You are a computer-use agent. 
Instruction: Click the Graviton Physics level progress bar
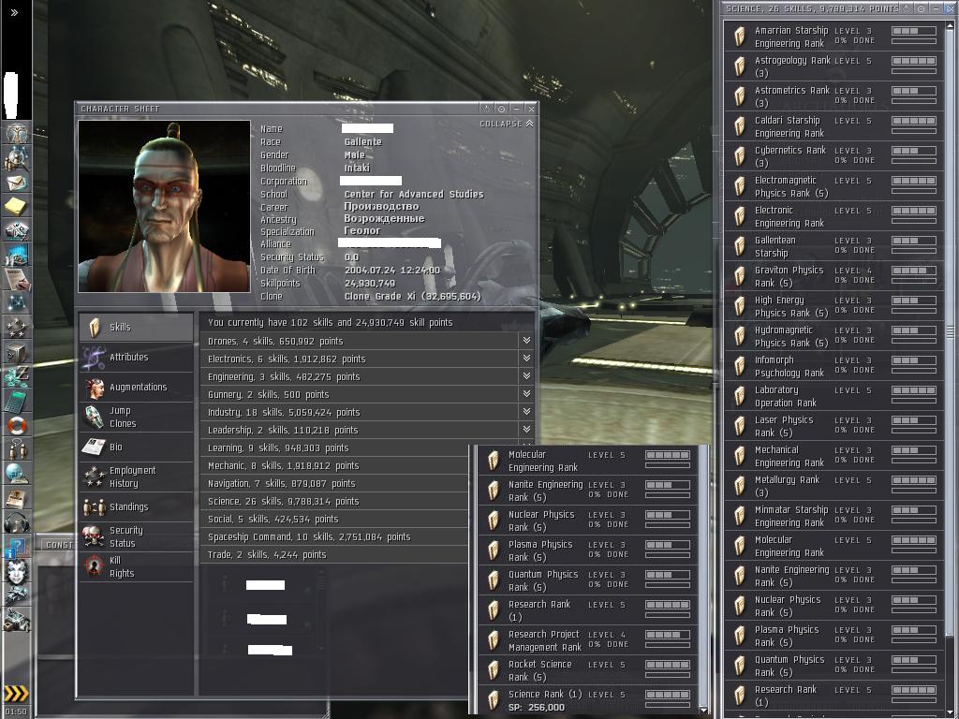pos(914,271)
